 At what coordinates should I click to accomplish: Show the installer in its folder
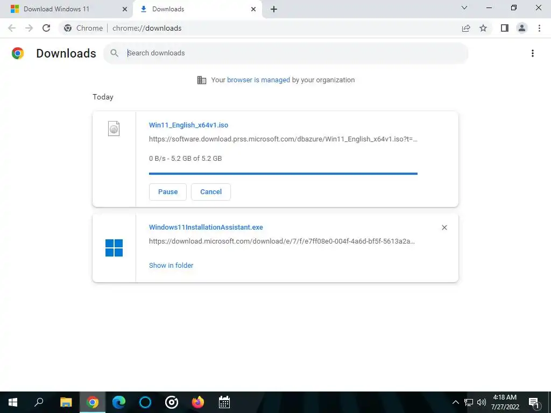pos(171,266)
